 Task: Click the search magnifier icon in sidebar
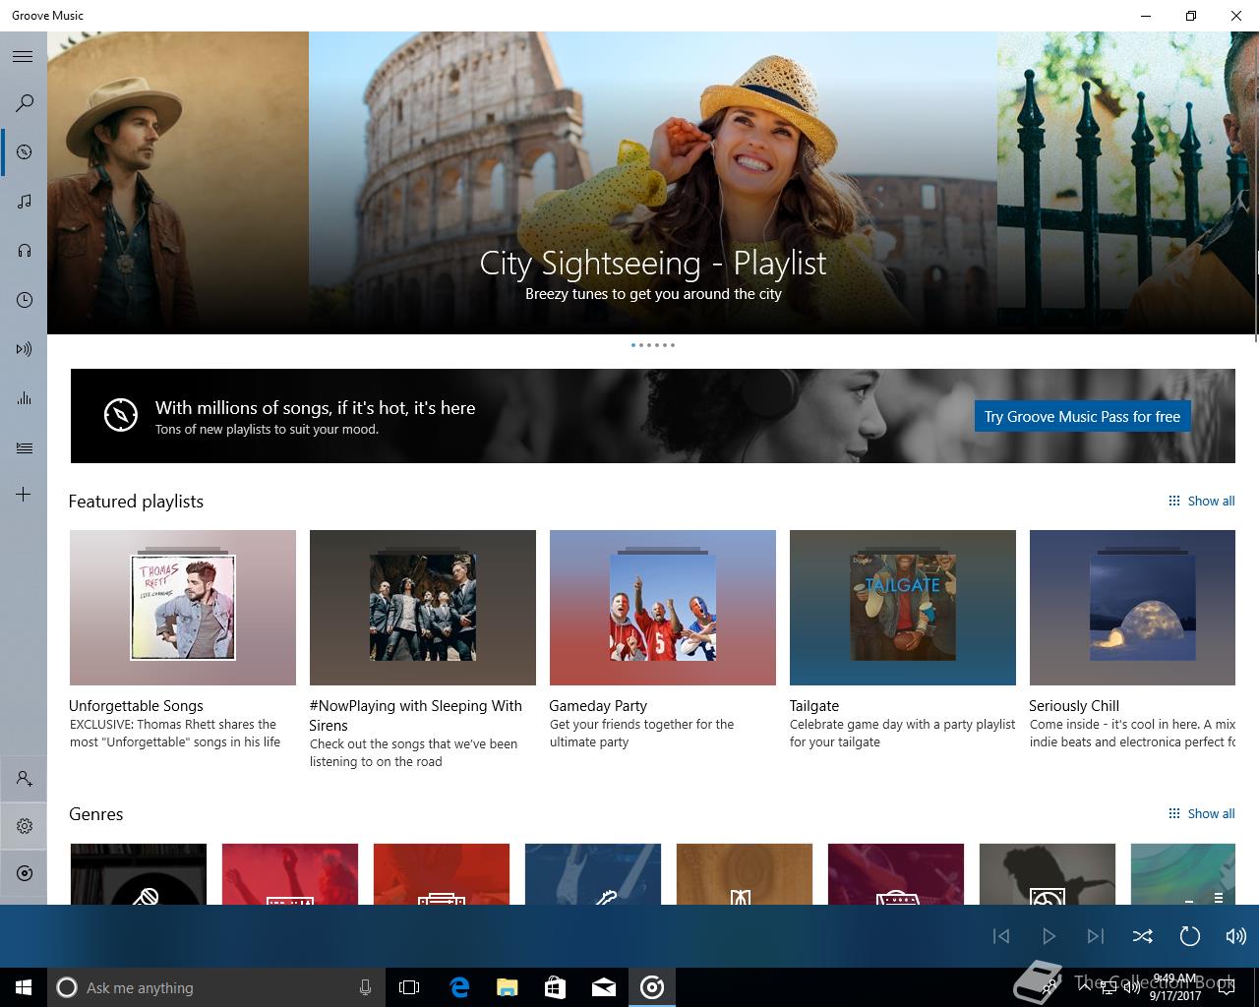tap(24, 103)
